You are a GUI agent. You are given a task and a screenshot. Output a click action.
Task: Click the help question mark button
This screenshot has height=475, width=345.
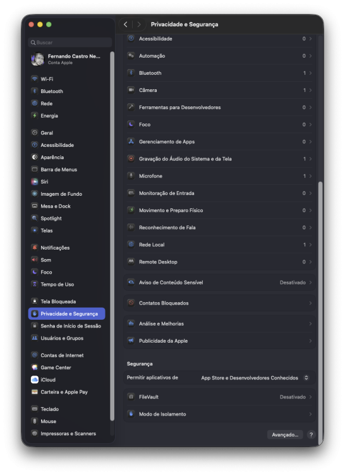(x=311, y=434)
